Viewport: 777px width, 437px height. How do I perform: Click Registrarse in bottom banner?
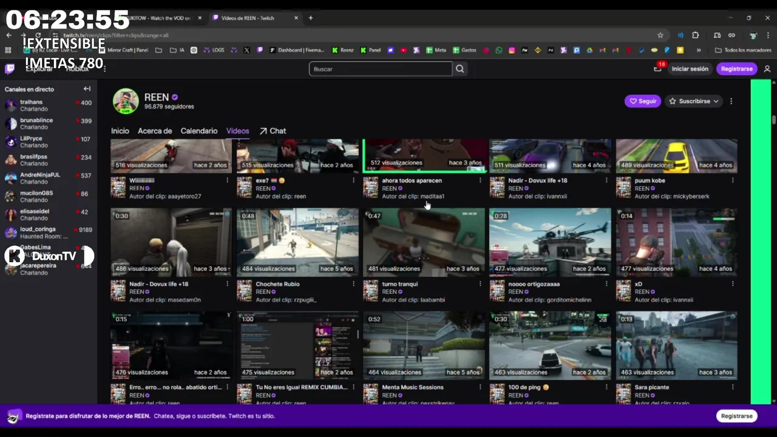736,416
